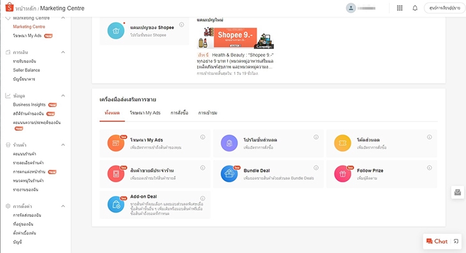Open the notifications bell

coord(415,8)
